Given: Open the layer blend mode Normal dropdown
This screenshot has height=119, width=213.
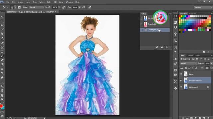Looking at the screenshot, I should (188, 63).
